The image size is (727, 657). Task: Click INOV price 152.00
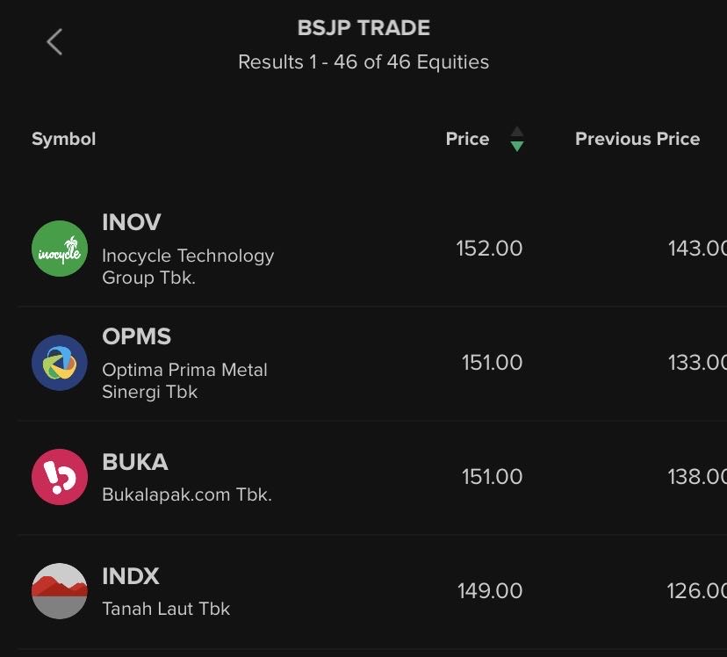click(489, 249)
